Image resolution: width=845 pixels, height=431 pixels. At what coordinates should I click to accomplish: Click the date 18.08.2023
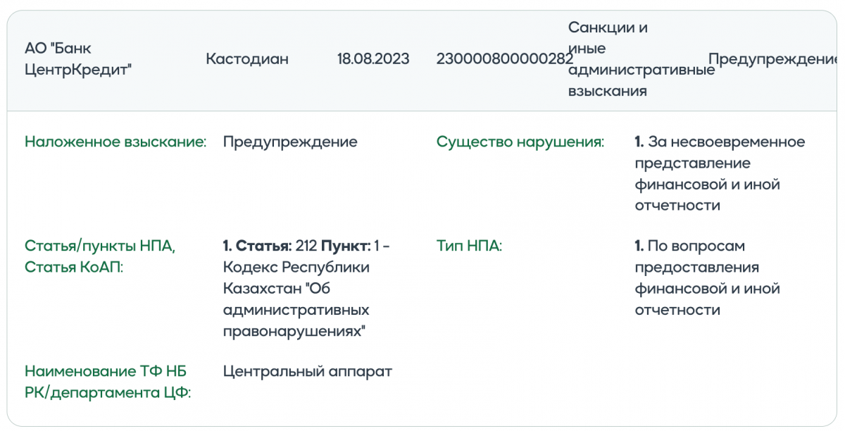pos(373,59)
